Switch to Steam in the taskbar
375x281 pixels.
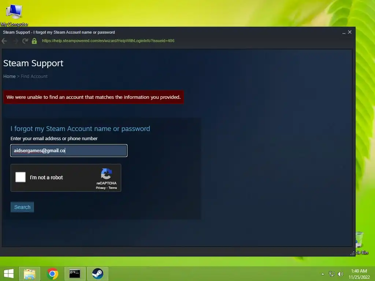click(x=97, y=274)
